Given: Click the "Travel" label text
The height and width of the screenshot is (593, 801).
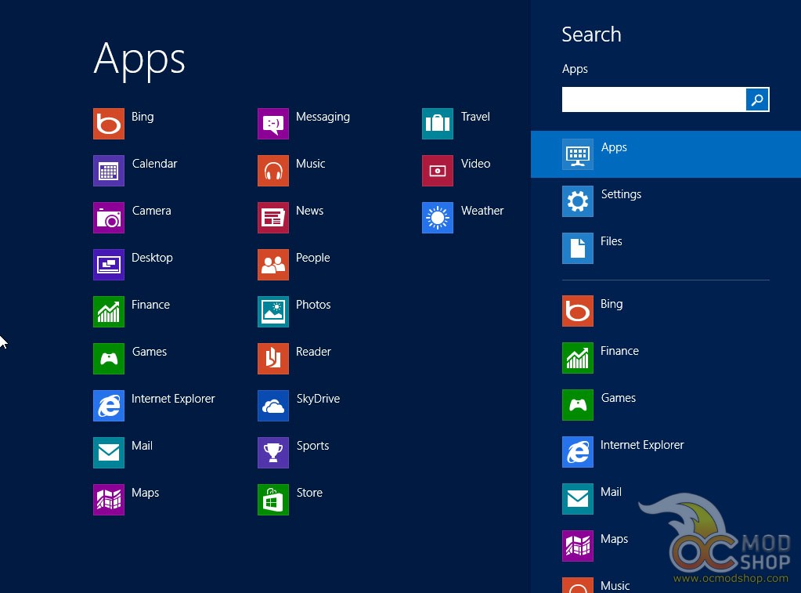Looking at the screenshot, I should coord(475,117).
